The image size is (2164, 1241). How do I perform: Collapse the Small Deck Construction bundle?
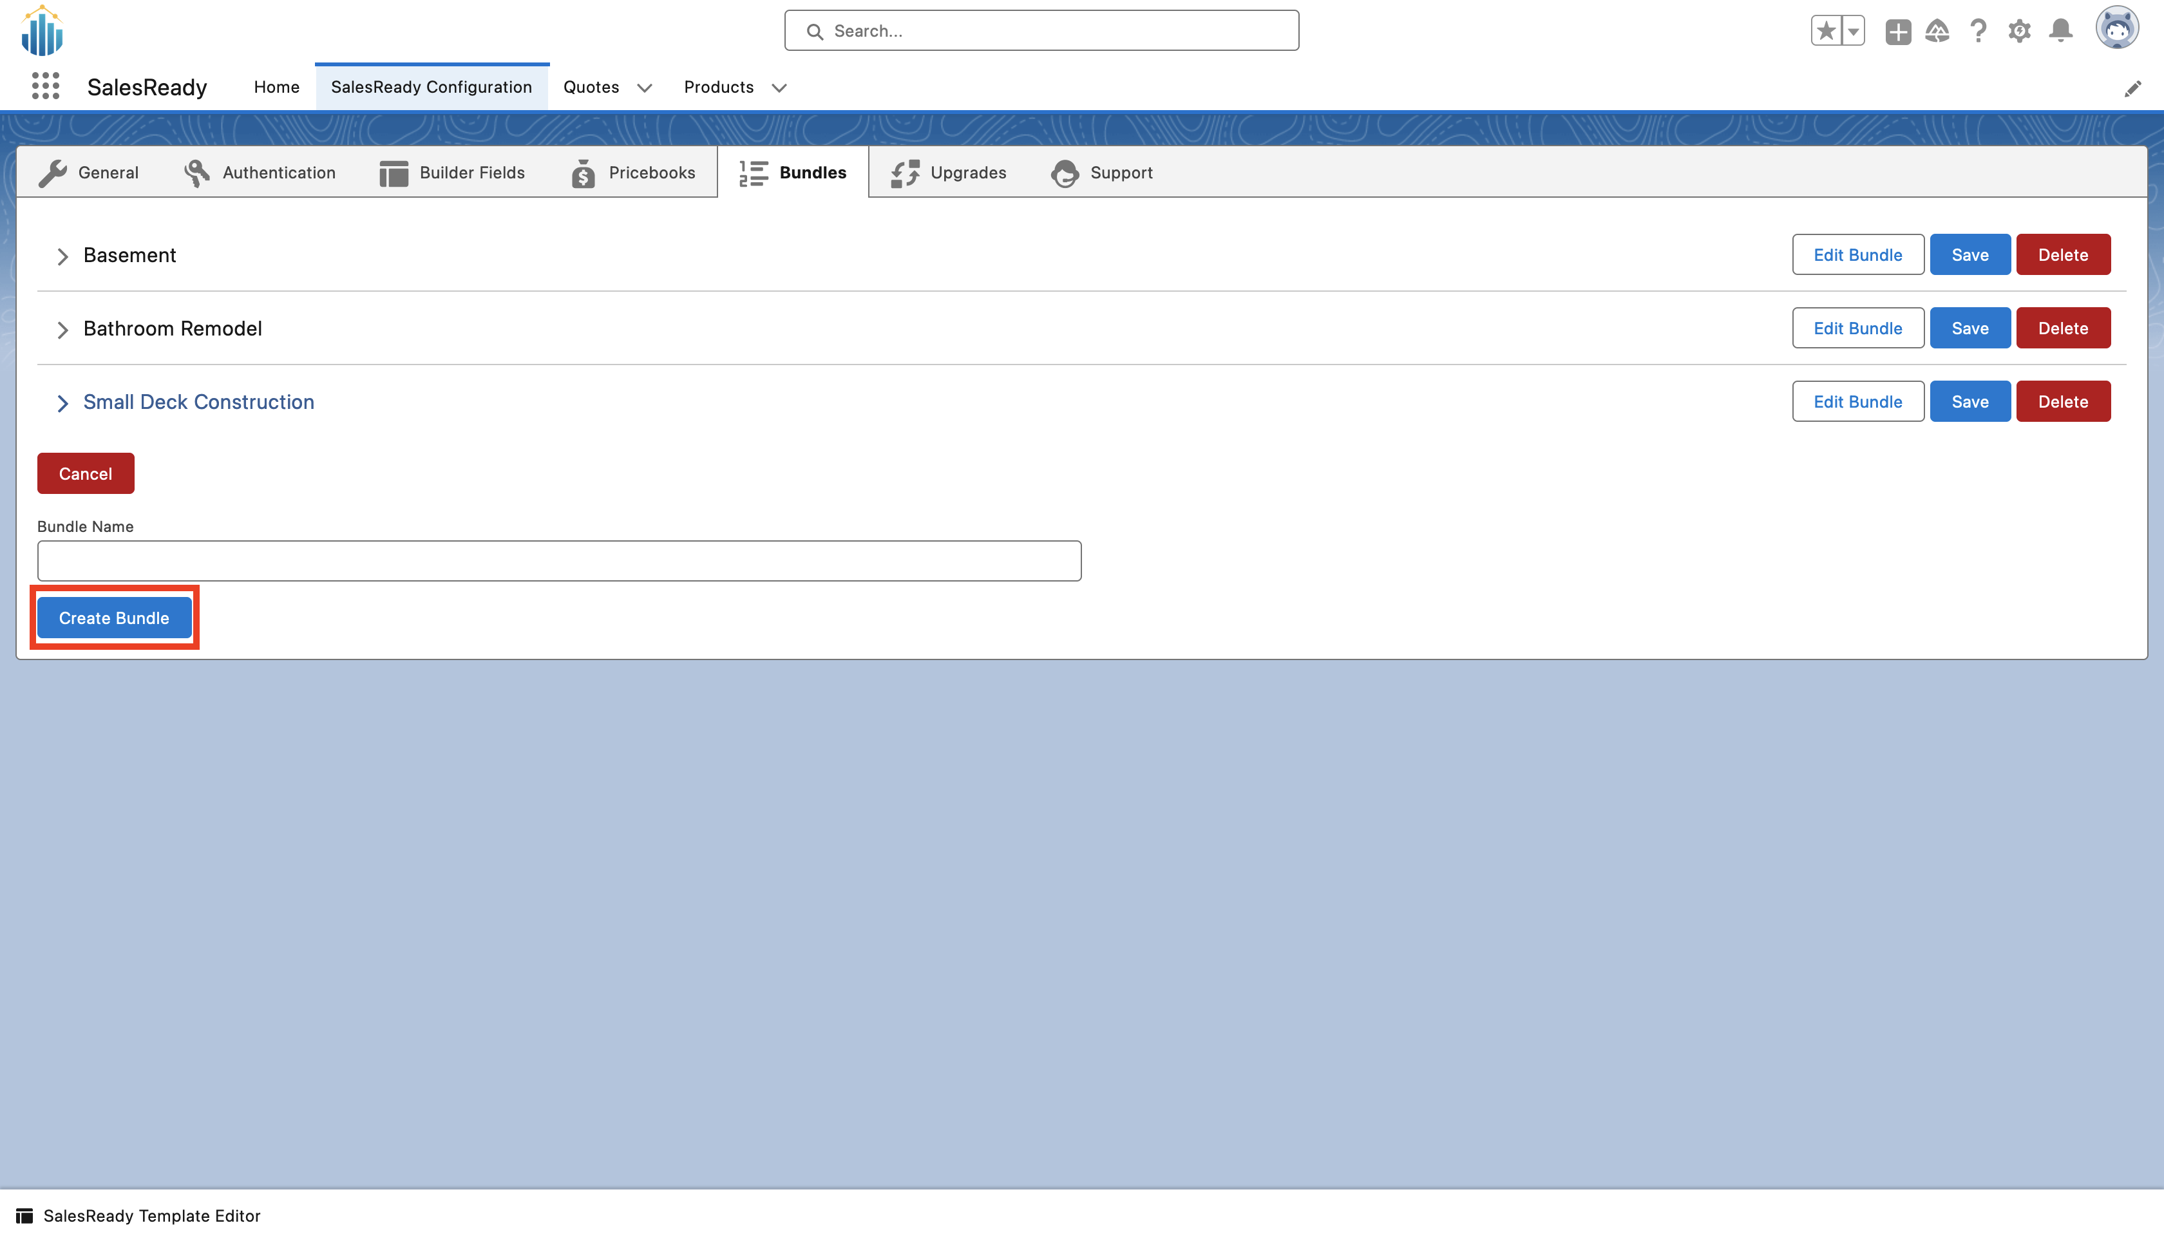pyautogui.click(x=62, y=403)
